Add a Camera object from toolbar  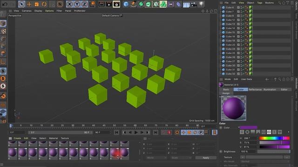[194, 4]
